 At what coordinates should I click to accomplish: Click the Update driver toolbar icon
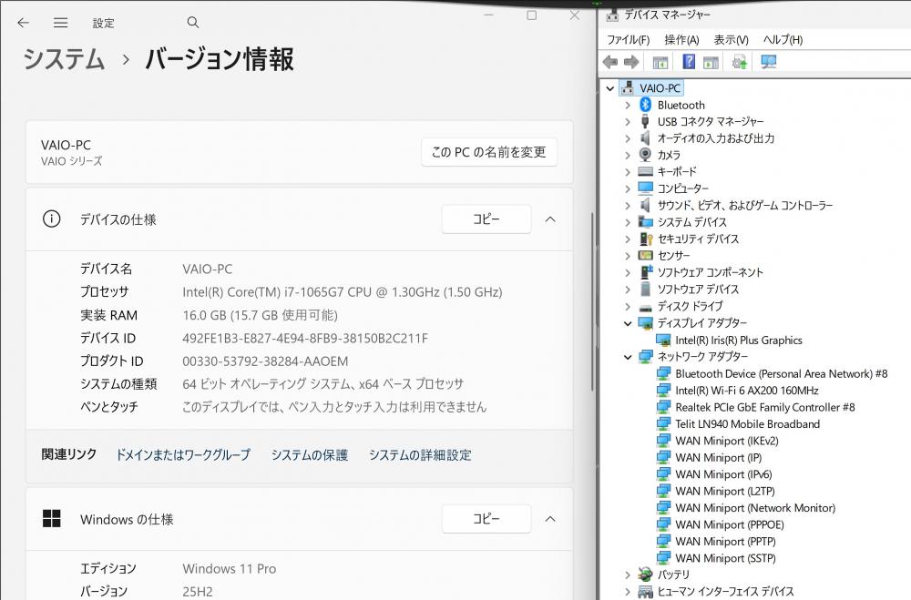click(740, 62)
